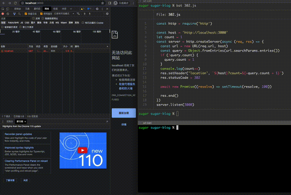Stop recording network log
This screenshot has height=195, width=291.
pos(3,14)
